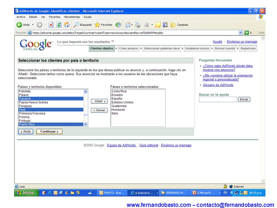Print the page with the printer icon
Screen dimensions: 277x208
[138, 25]
